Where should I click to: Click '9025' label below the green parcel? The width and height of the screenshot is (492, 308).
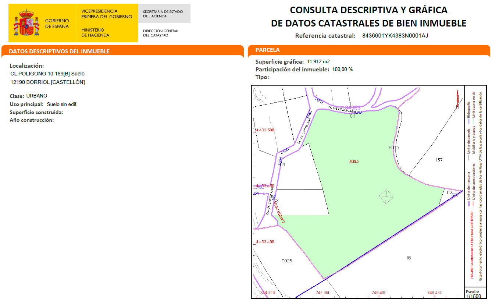pyautogui.click(x=287, y=261)
